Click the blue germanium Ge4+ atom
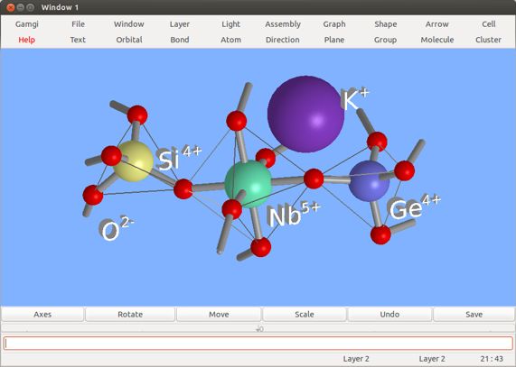Viewport: 516px width, 367px height. (369, 181)
